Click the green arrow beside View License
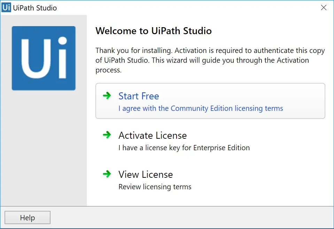The image size is (334, 229). coord(107,174)
